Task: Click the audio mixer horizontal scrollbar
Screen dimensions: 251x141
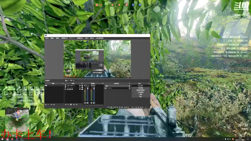Action: tap(93, 105)
